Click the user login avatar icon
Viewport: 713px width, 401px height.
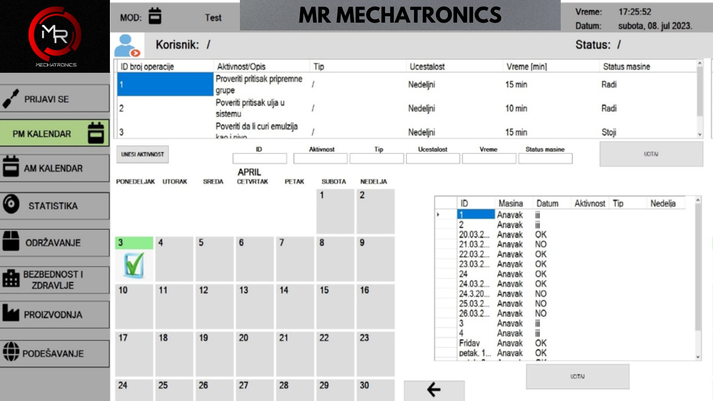click(127, 45)
